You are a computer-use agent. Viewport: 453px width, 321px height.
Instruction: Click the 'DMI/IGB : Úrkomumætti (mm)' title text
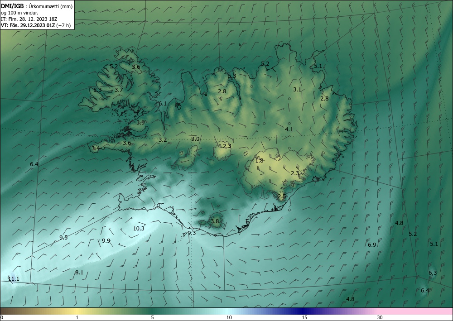37,6
